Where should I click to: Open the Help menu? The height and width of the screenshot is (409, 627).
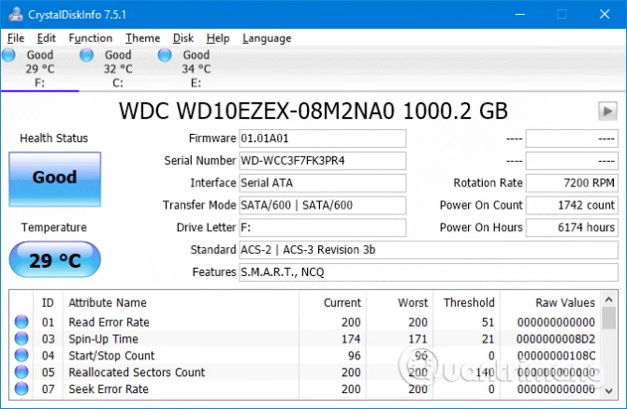point(218,38)
